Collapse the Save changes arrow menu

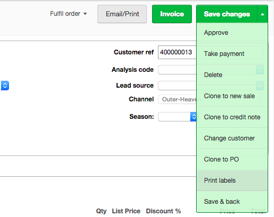point(262,14)
